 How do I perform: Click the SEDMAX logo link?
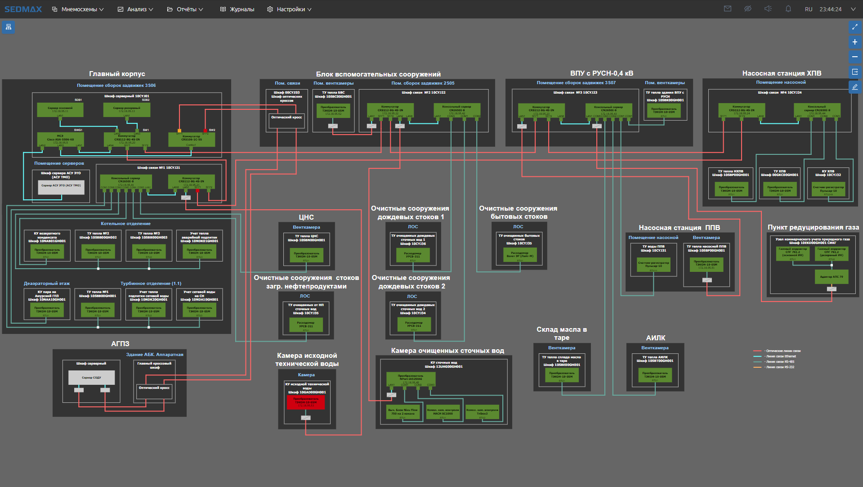(23, 9)
